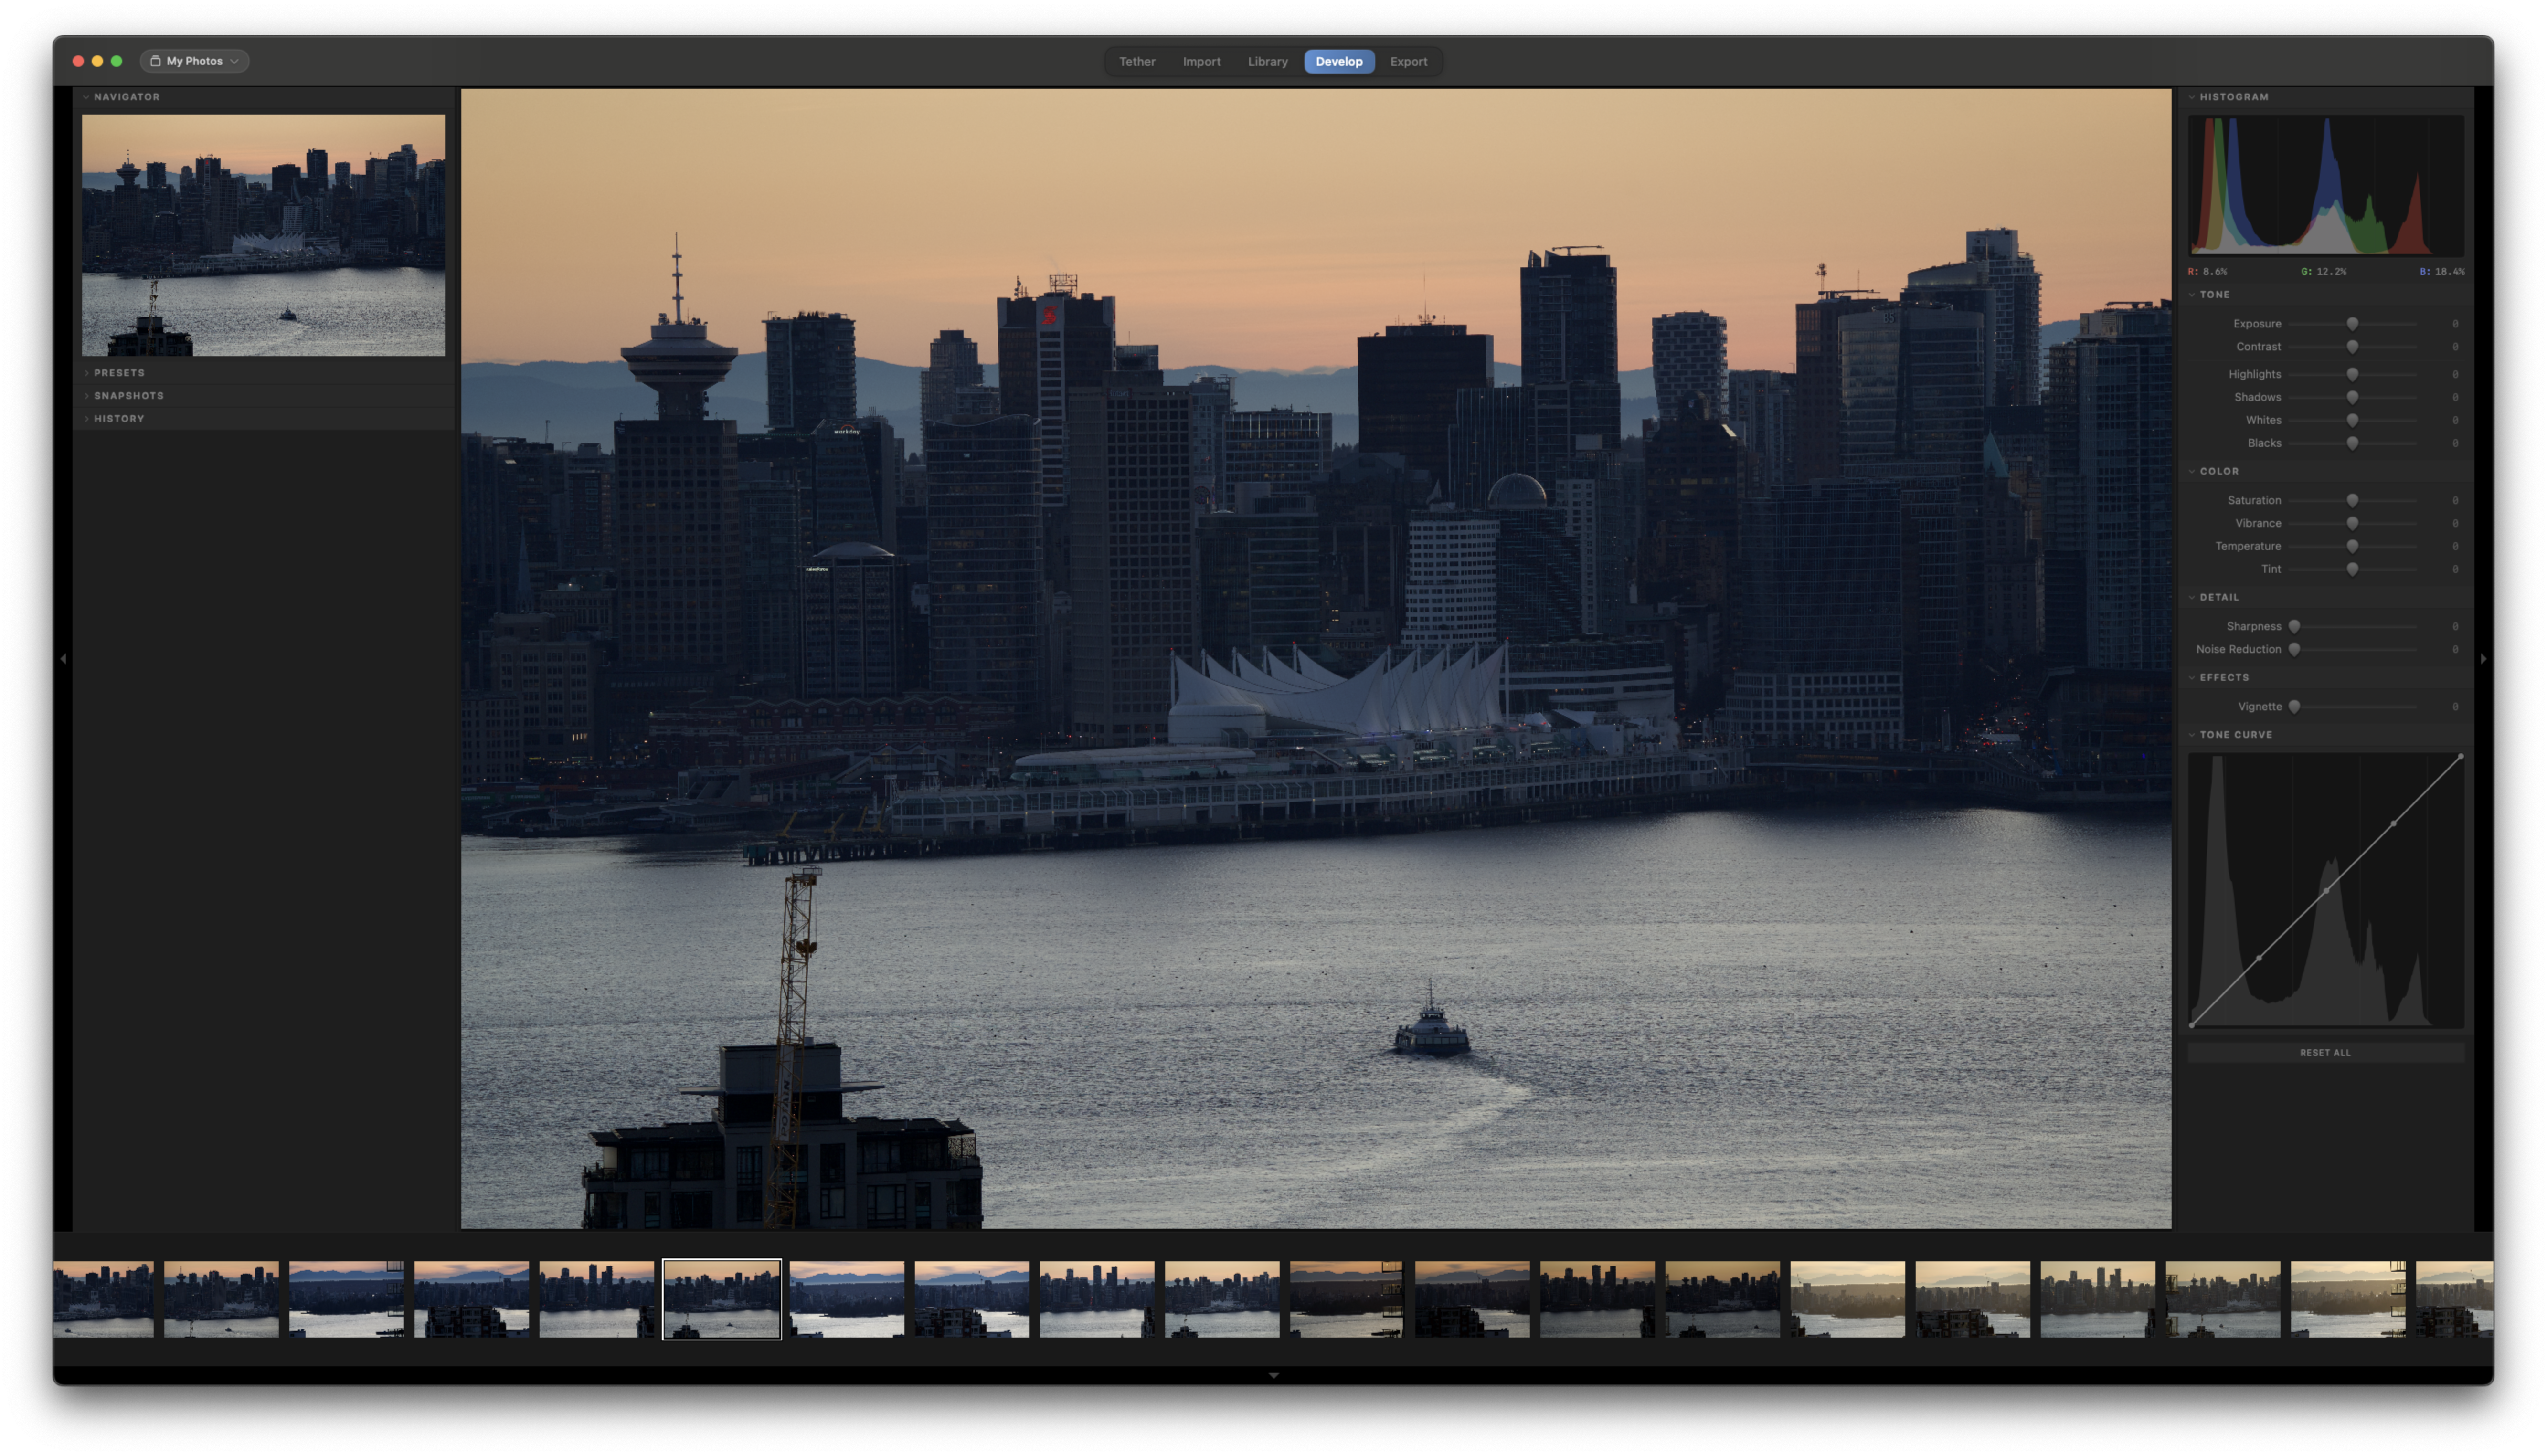This screenshot has width=2547, height=1456.
Task: Select the bottom-left tone curve point
Action: coord(2192,1024)
